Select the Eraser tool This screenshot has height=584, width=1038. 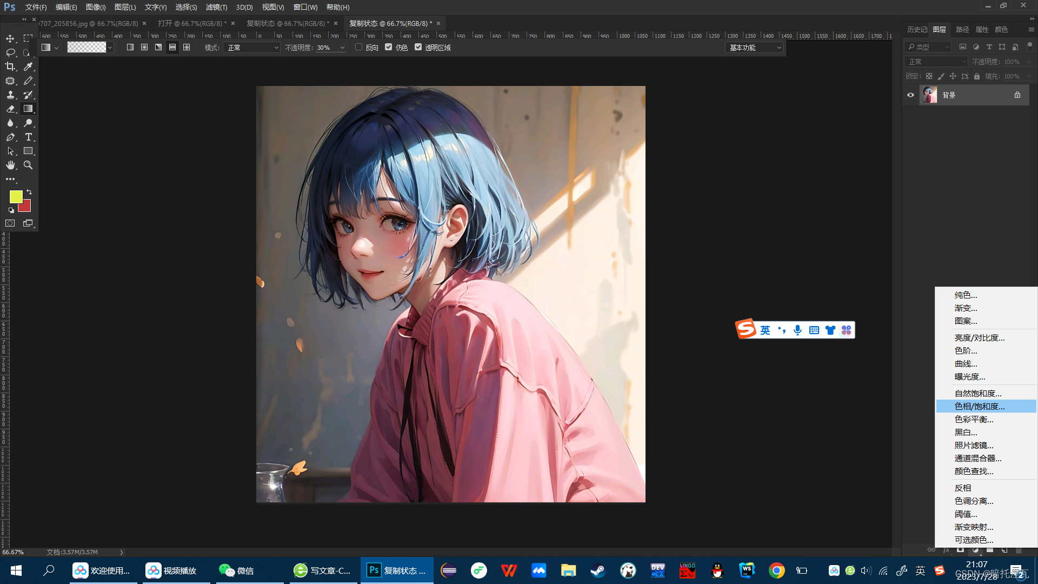[10, 109]
